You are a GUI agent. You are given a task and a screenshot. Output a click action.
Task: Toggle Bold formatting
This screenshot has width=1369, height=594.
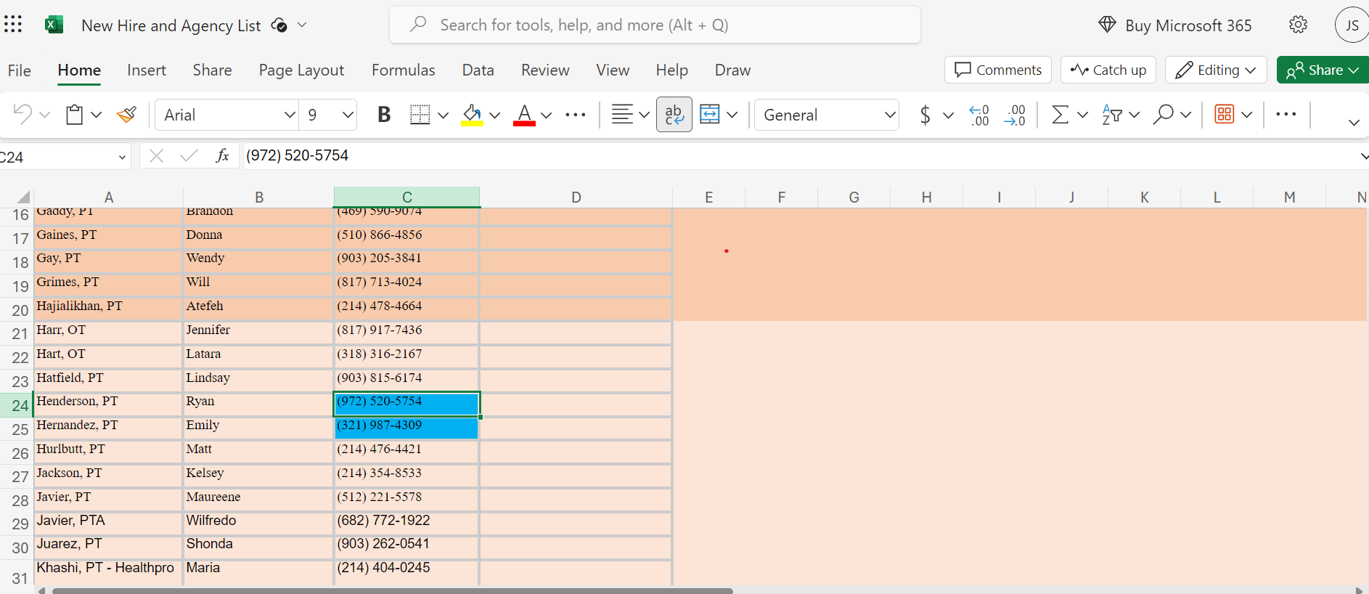(384, 115)
